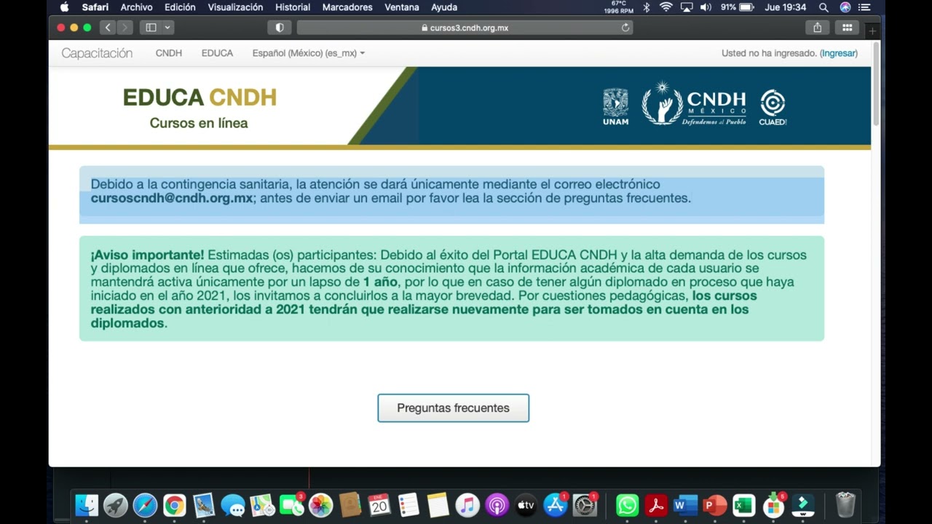Click the Bluetooth status icon
Screen dimensions: 932x524
[646, 7]
